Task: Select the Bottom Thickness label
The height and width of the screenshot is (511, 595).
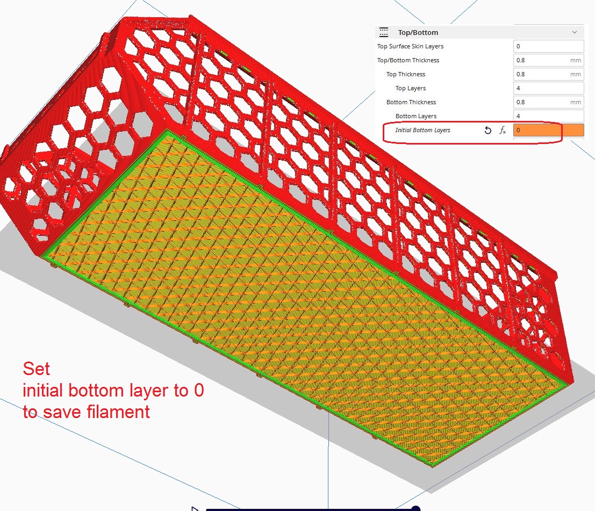Action: coord(411,103)
